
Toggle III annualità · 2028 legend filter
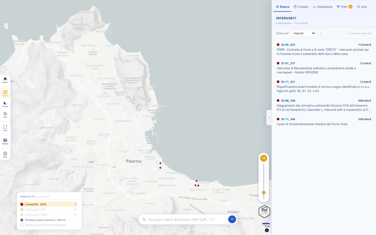tap(49, 215)
